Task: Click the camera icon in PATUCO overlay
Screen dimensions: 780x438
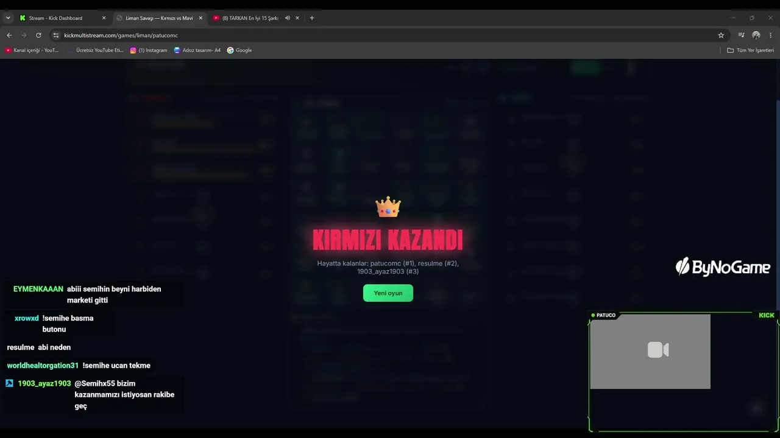Action: point(658,350)
